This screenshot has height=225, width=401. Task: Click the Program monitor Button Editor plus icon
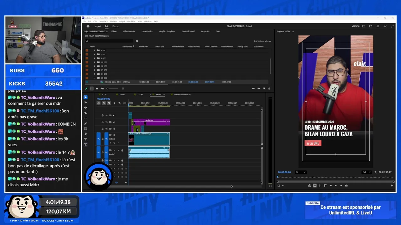[x=392, y=186]
